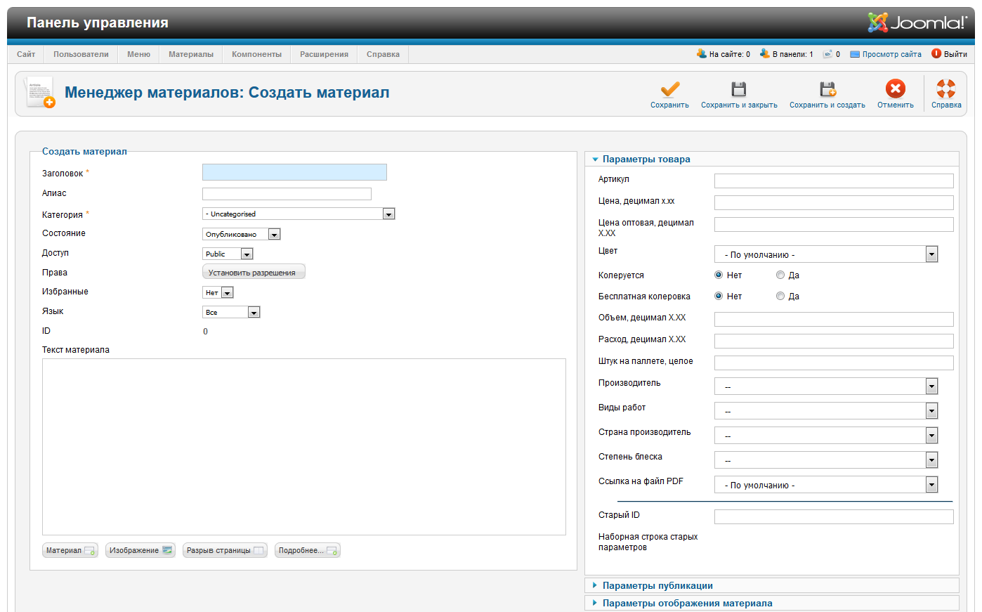Open the Меню menu
The height and width of the screenshot is (612, 982).
point(138,54)
